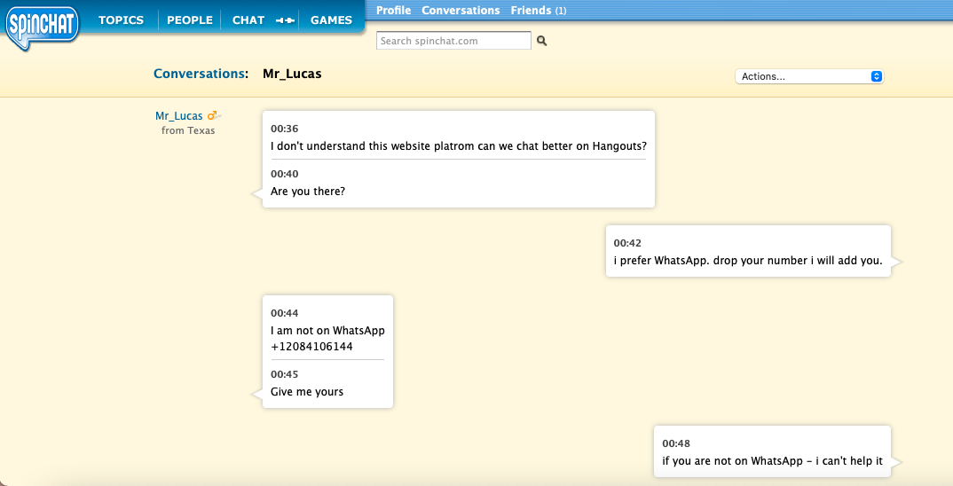Open the CHAT menu item

point(248,20)
